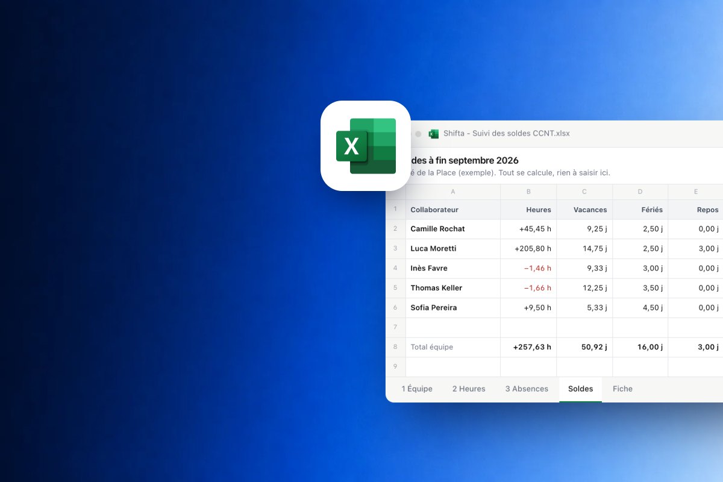This screenshot has height=482, width=723.
Task: Click the '12,25 j' vacation cell
Action: coord(584,288)
